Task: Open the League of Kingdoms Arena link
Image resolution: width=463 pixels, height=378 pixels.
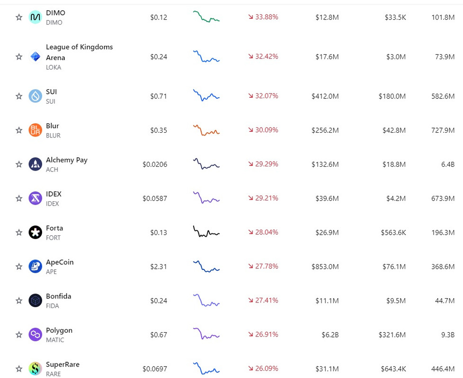Action: pyautogui.click(x=79, y=52)
